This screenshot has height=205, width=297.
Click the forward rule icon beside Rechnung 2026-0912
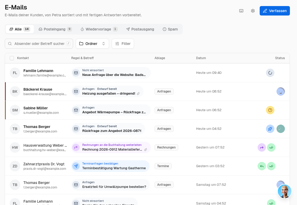point(76,147)
